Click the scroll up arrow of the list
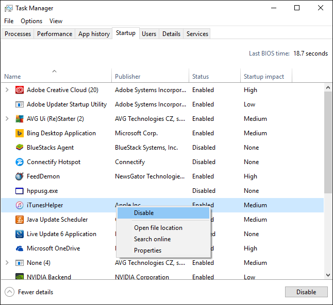Viewport: 333px width, 305px height. [328, 87]
